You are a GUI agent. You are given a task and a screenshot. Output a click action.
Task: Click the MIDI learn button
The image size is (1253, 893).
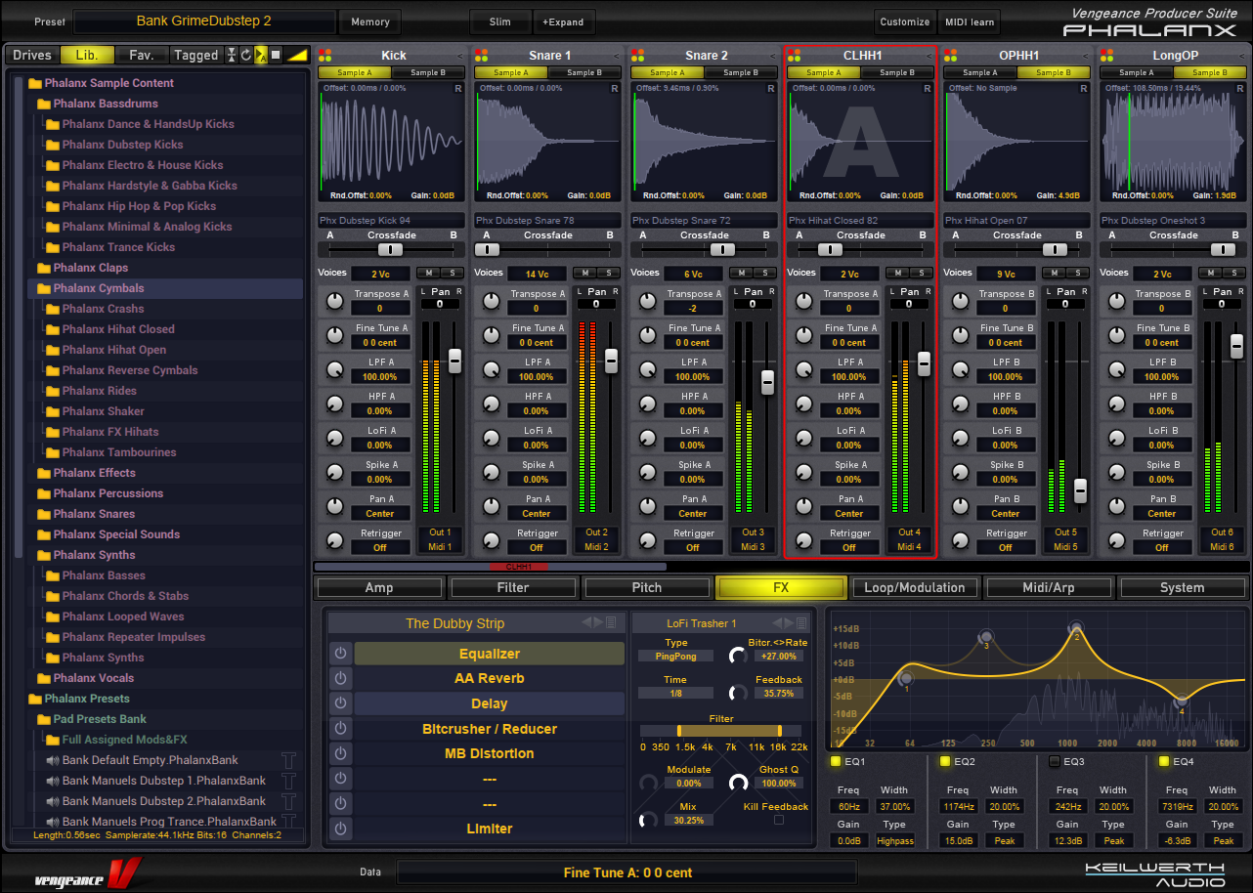point(969,21)
